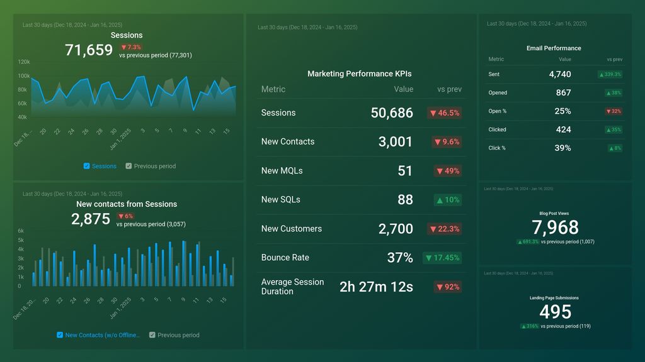The width and height of the screenshot is (645, 362).
Task: Click the 120k axis label in Sessions chart
Action: [x=24, y=62]
